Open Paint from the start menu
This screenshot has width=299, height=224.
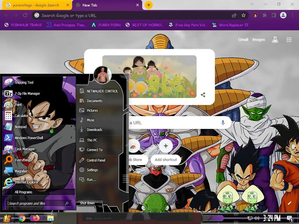tap(39, 104)
